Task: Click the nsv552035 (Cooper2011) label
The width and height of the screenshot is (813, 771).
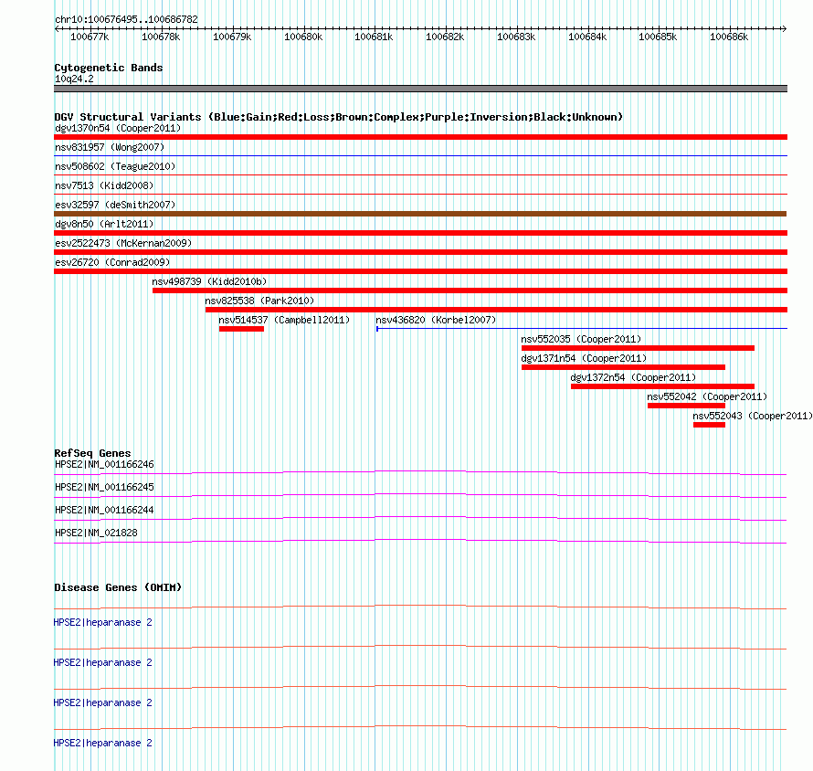Action: (581, 339)
